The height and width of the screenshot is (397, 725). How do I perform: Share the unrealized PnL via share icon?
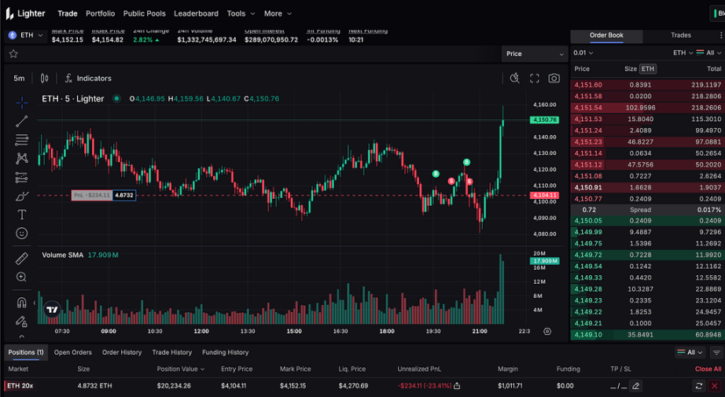point(457,386)
